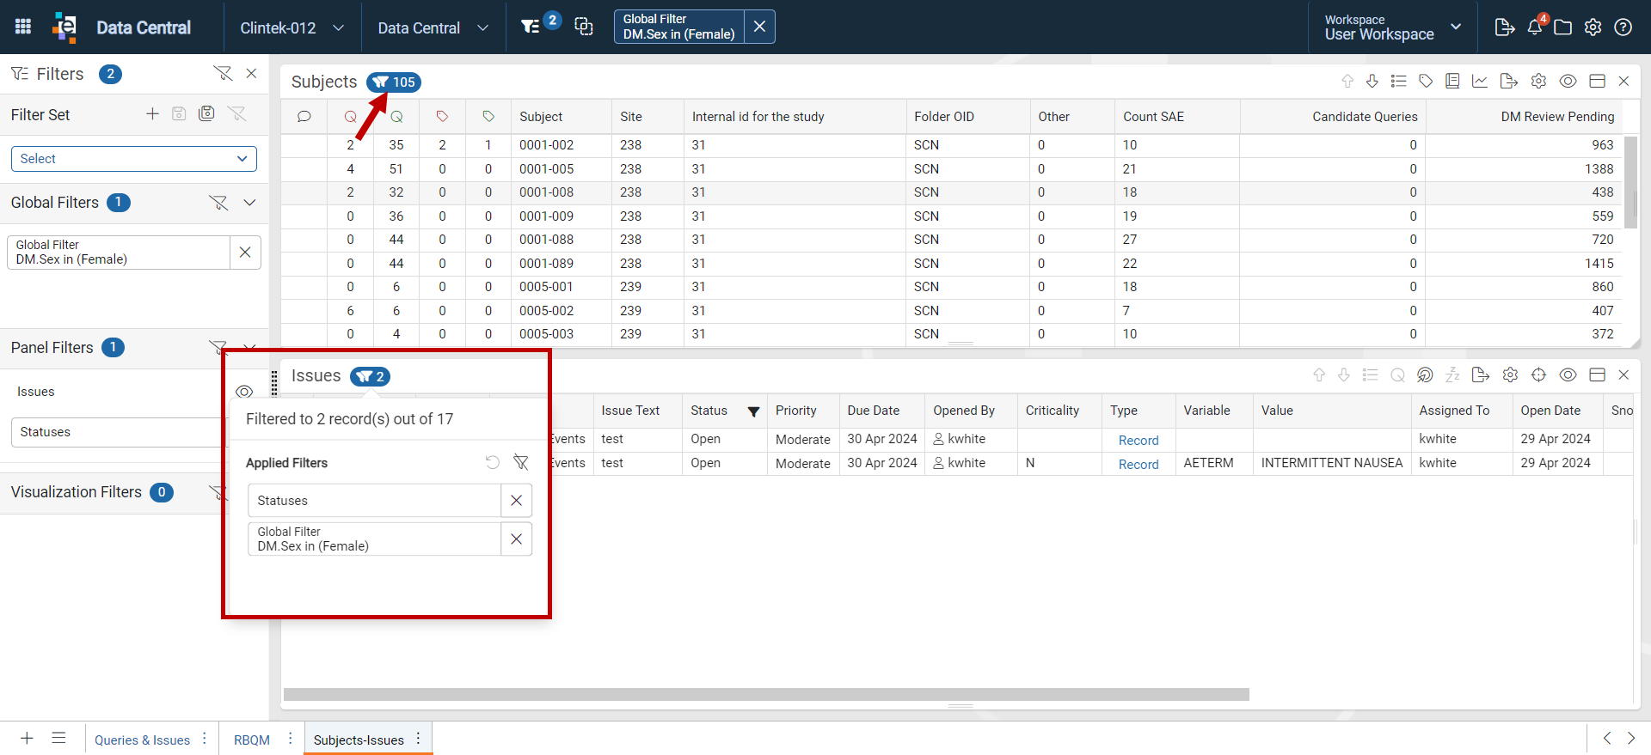This screenshot has height=755, width=1651.
Task: Click the book icon in Subjects toolbar
Action: pyautogui.click(x=1452, y=81)
